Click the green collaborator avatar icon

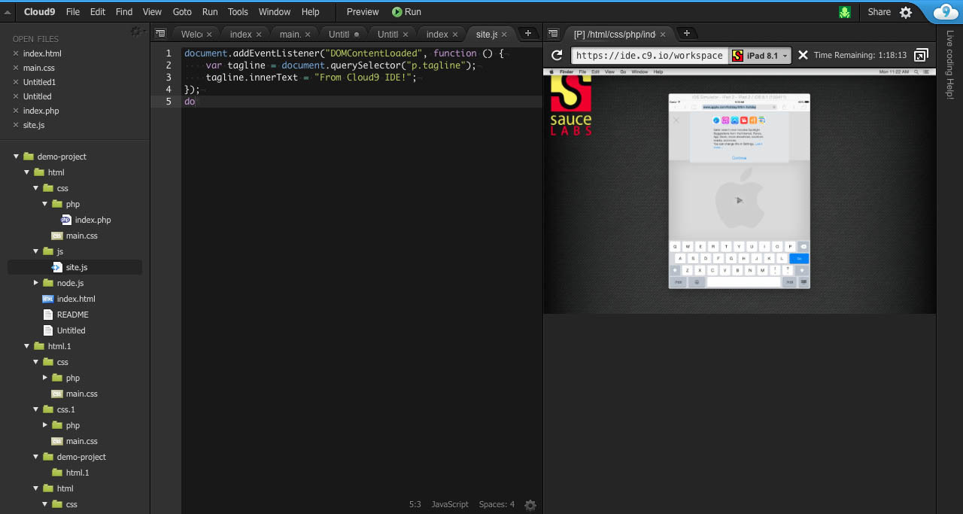(845, 12)
